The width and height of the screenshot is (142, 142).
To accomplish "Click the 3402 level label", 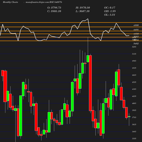I will (x=136, y=43).
